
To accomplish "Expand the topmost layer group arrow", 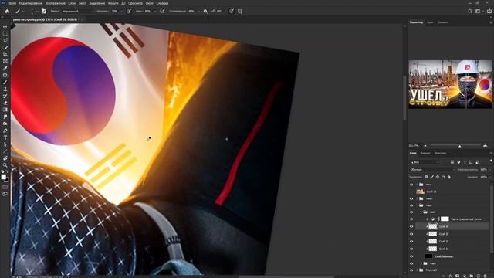I will click(x=418, y=185).
